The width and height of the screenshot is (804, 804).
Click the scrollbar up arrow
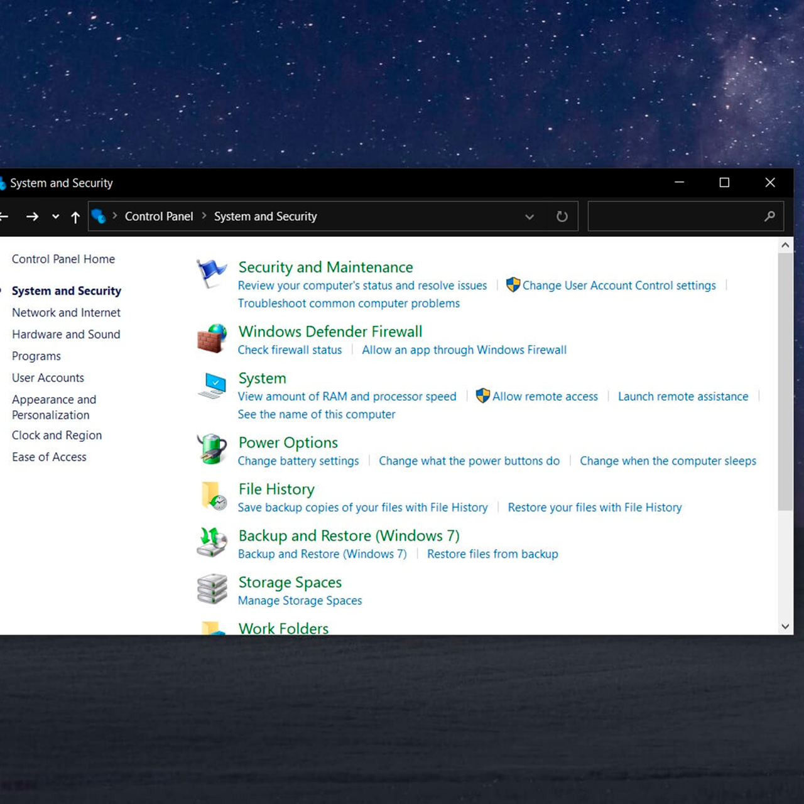pos(785,245)
